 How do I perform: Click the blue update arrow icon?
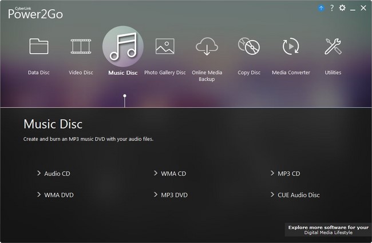point(321,9)
